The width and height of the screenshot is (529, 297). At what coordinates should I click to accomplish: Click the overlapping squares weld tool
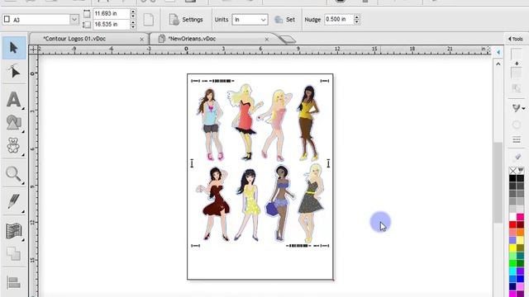14,253
